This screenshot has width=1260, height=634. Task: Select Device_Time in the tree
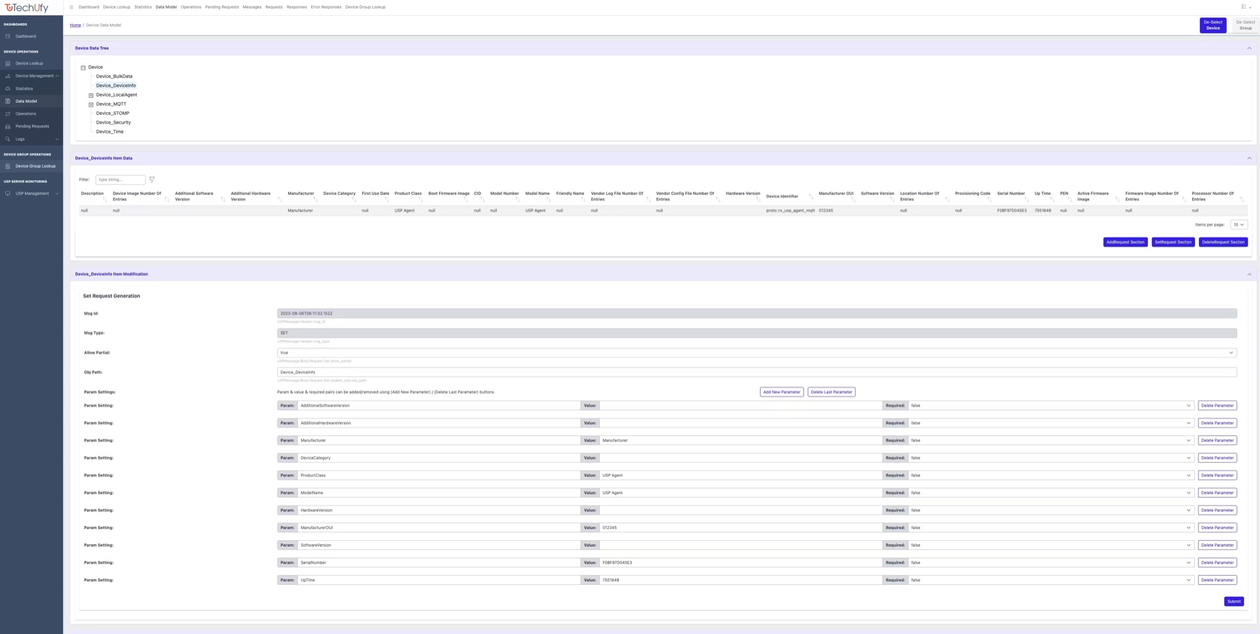click(110, 132)
